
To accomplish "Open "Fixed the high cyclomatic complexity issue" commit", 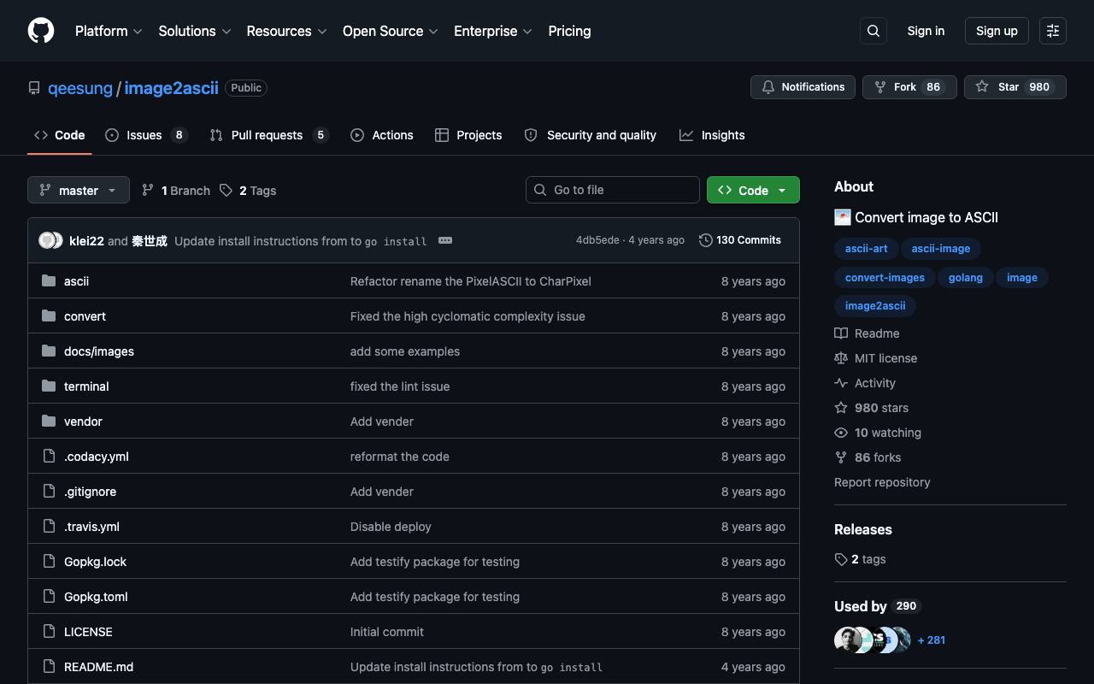I will (x=468, y=316).
